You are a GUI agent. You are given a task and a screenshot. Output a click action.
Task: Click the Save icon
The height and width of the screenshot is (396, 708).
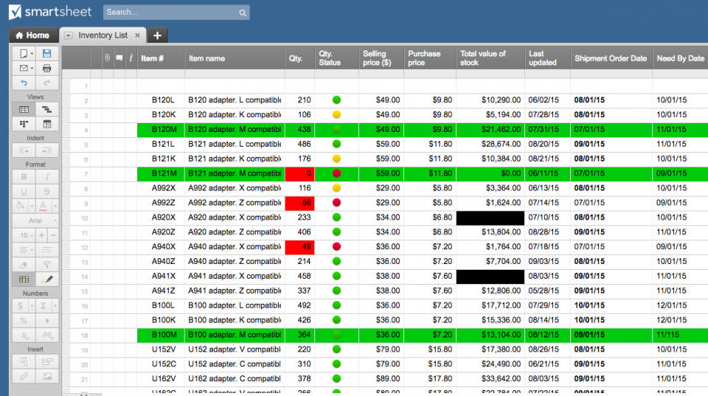coord(46,54)
